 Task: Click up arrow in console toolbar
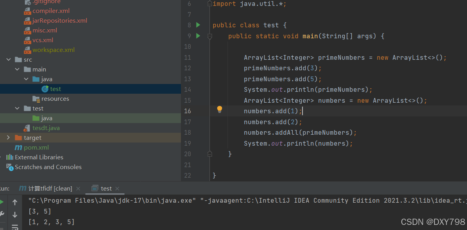14,202
